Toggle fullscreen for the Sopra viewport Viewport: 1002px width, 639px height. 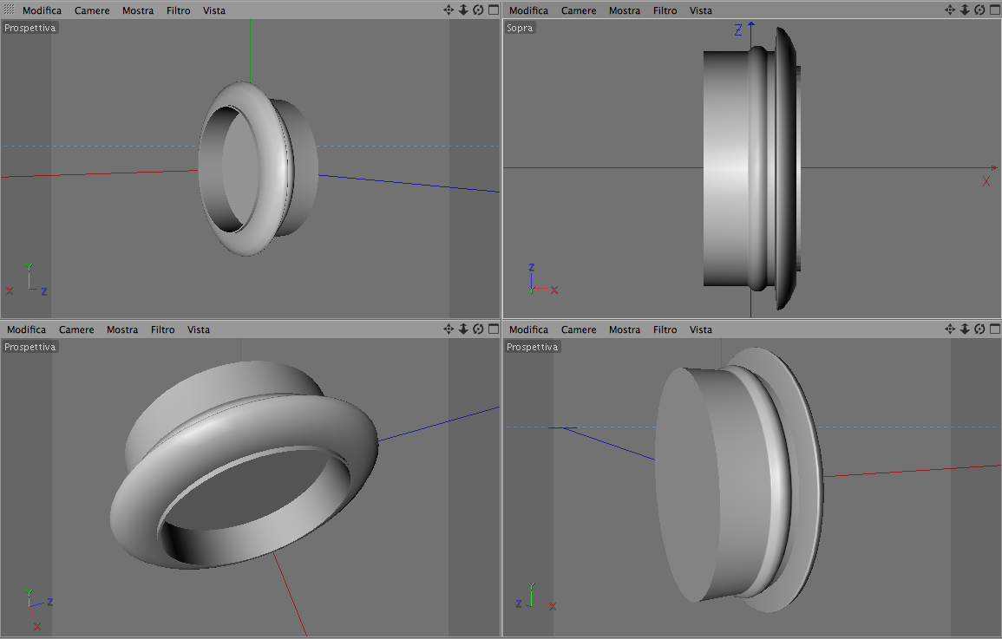(x=995, y=10)
